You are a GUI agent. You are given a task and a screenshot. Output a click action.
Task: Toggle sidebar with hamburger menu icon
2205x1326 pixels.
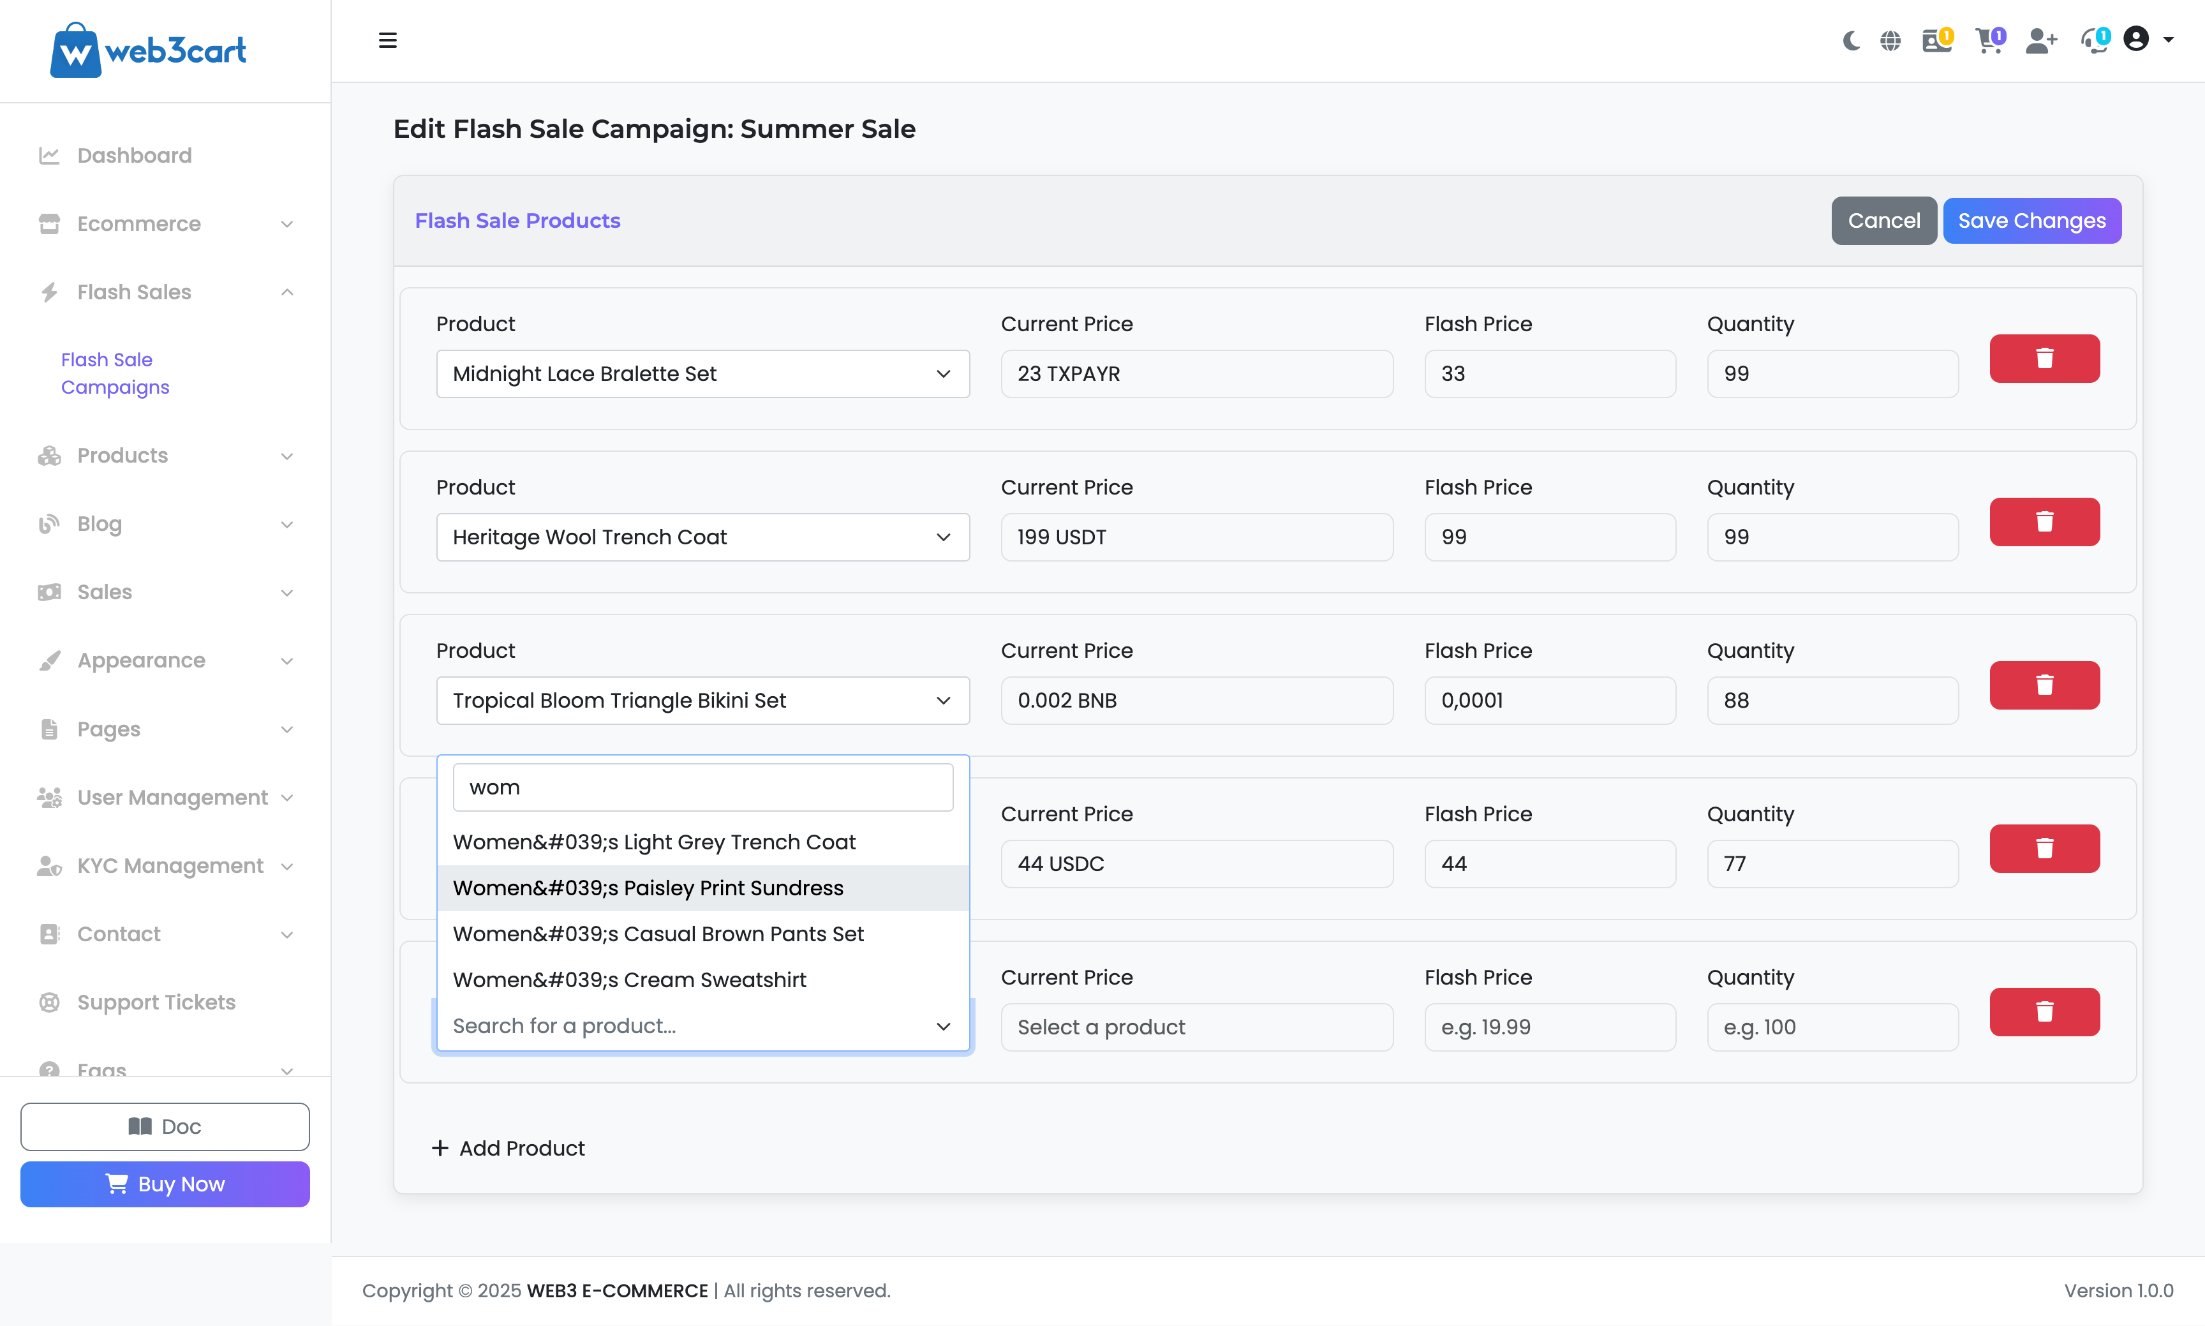point(388,40)
